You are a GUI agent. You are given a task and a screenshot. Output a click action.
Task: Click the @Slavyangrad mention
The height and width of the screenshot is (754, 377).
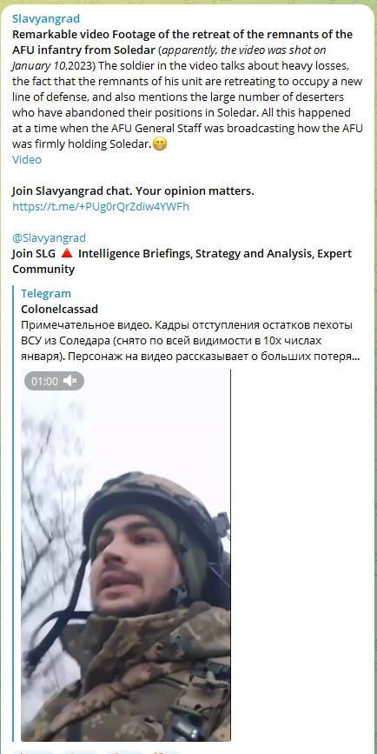pos(49,237)
